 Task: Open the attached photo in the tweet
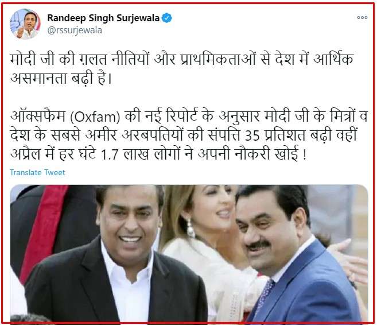(x=189, y=253)
